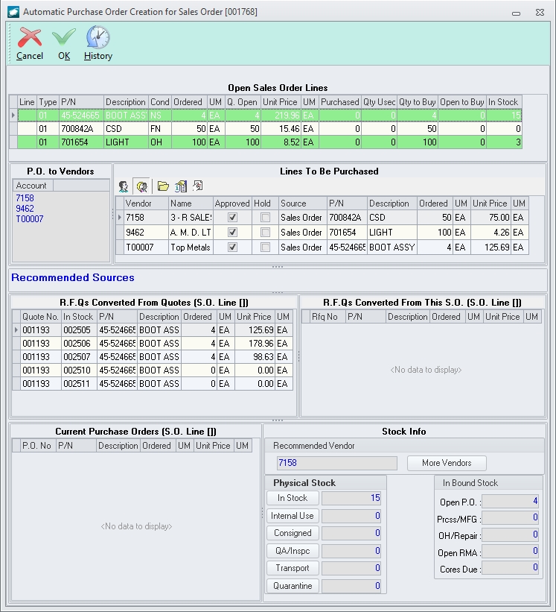Click the vendor search magnifier icon
The height and width of the screenshot is (612, 556).
[x=142, y=186]
